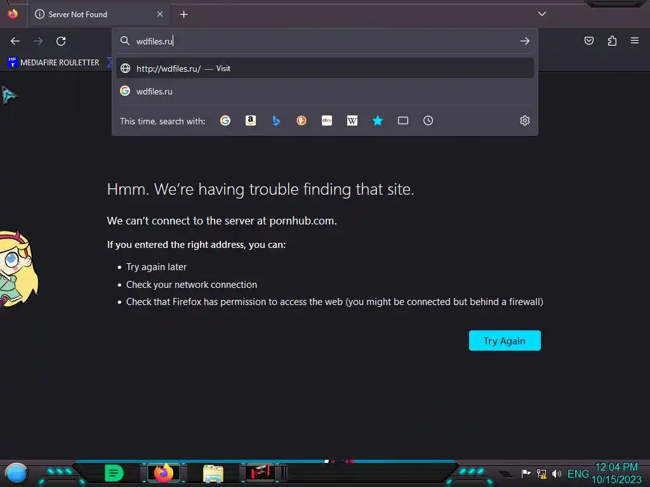The image size is (650, 487).
Task: Search with DuckDuckGo one-off icon
Action: (x=302, y=120)
